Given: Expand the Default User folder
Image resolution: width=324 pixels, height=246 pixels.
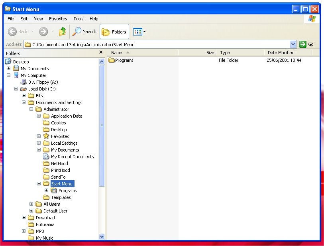Looking at the screenshot, I should coord(31,211).
